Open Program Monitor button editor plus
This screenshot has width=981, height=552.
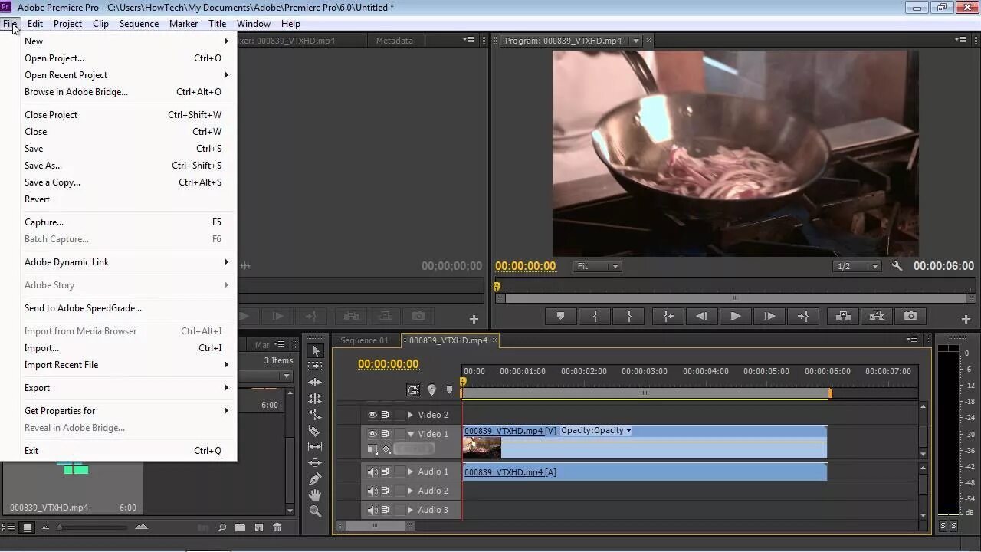coord(966,319)
